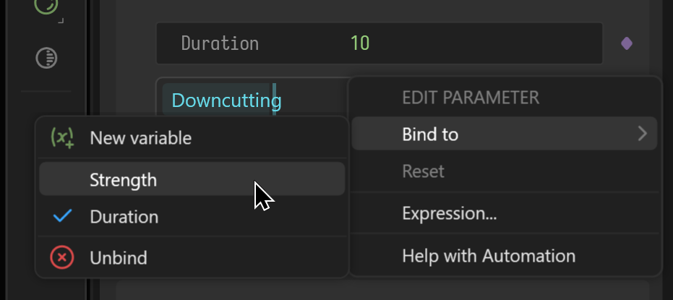Select Strength in the bind submenu

tap(192, 179)
